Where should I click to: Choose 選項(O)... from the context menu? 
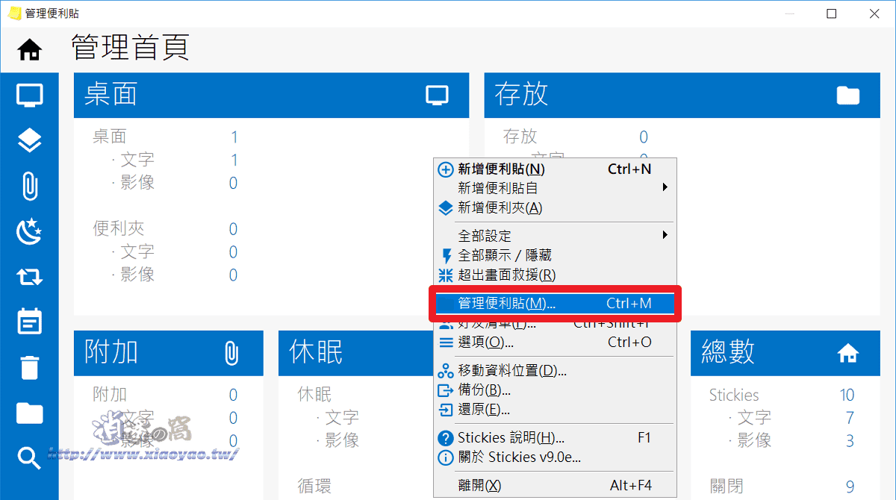[555, 343]
